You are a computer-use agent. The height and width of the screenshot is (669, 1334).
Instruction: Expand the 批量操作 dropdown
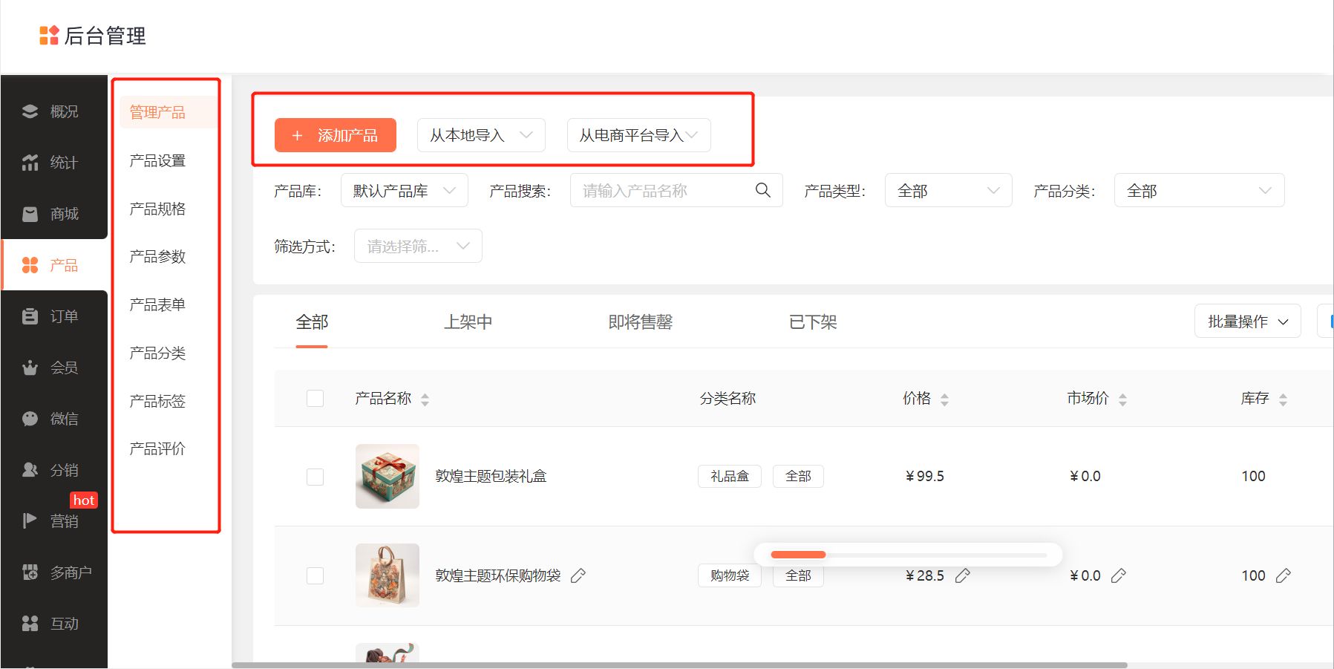tap(1247, 321)
